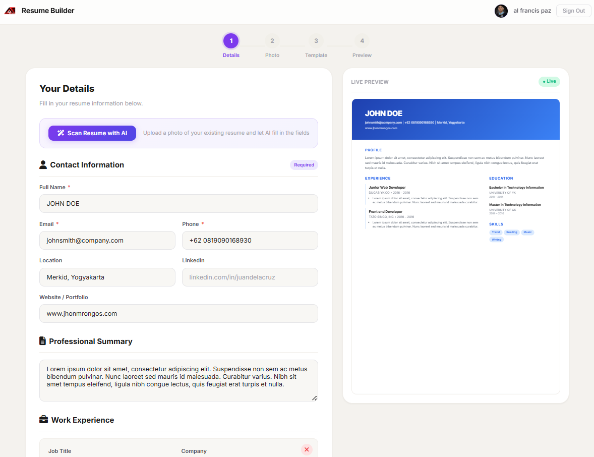Edit the Website / Portfolio field
The height and width of the screenshot is (457, 594).
pyautogui.click(x=179, y=313)
